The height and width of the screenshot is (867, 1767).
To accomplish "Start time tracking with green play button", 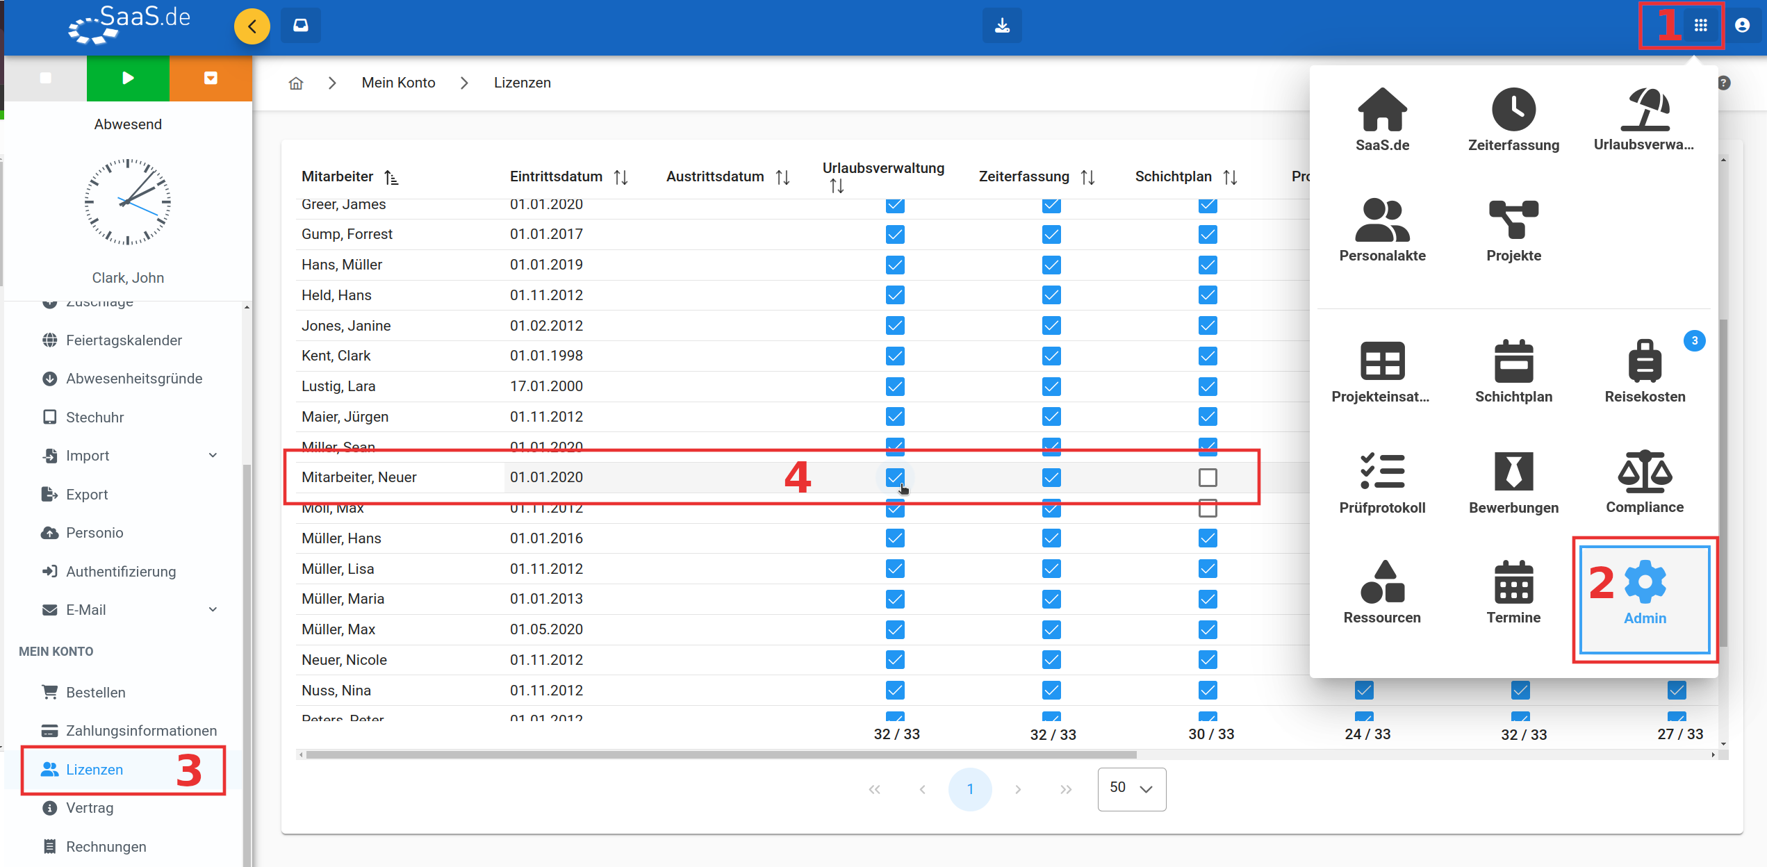I will tap(128, 78).
